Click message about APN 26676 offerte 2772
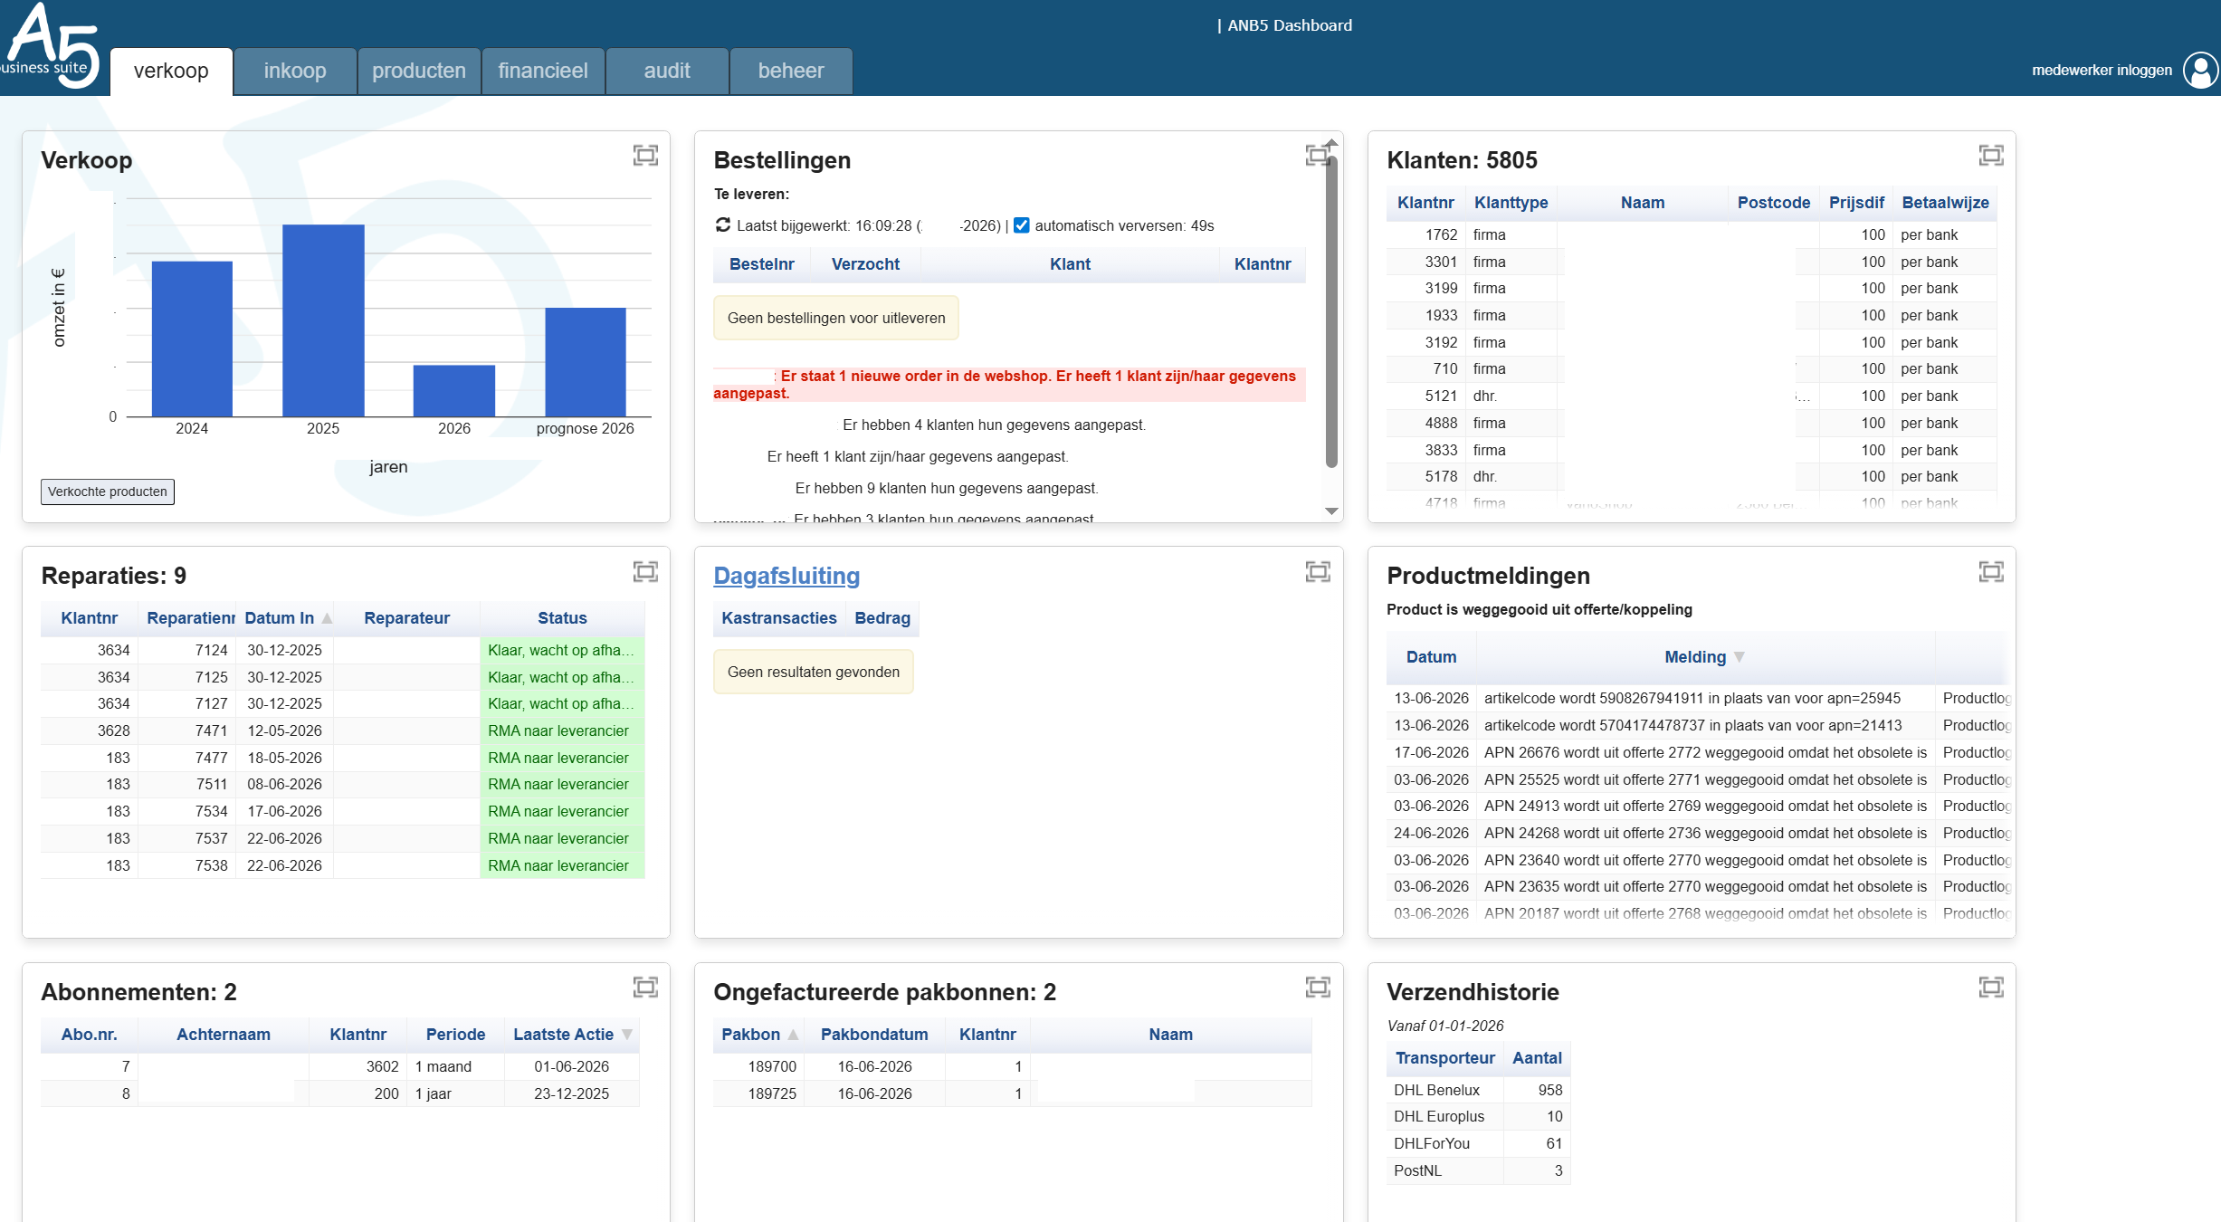This screenshot has height=1222, width=2221. click(x=1705, y=752)
